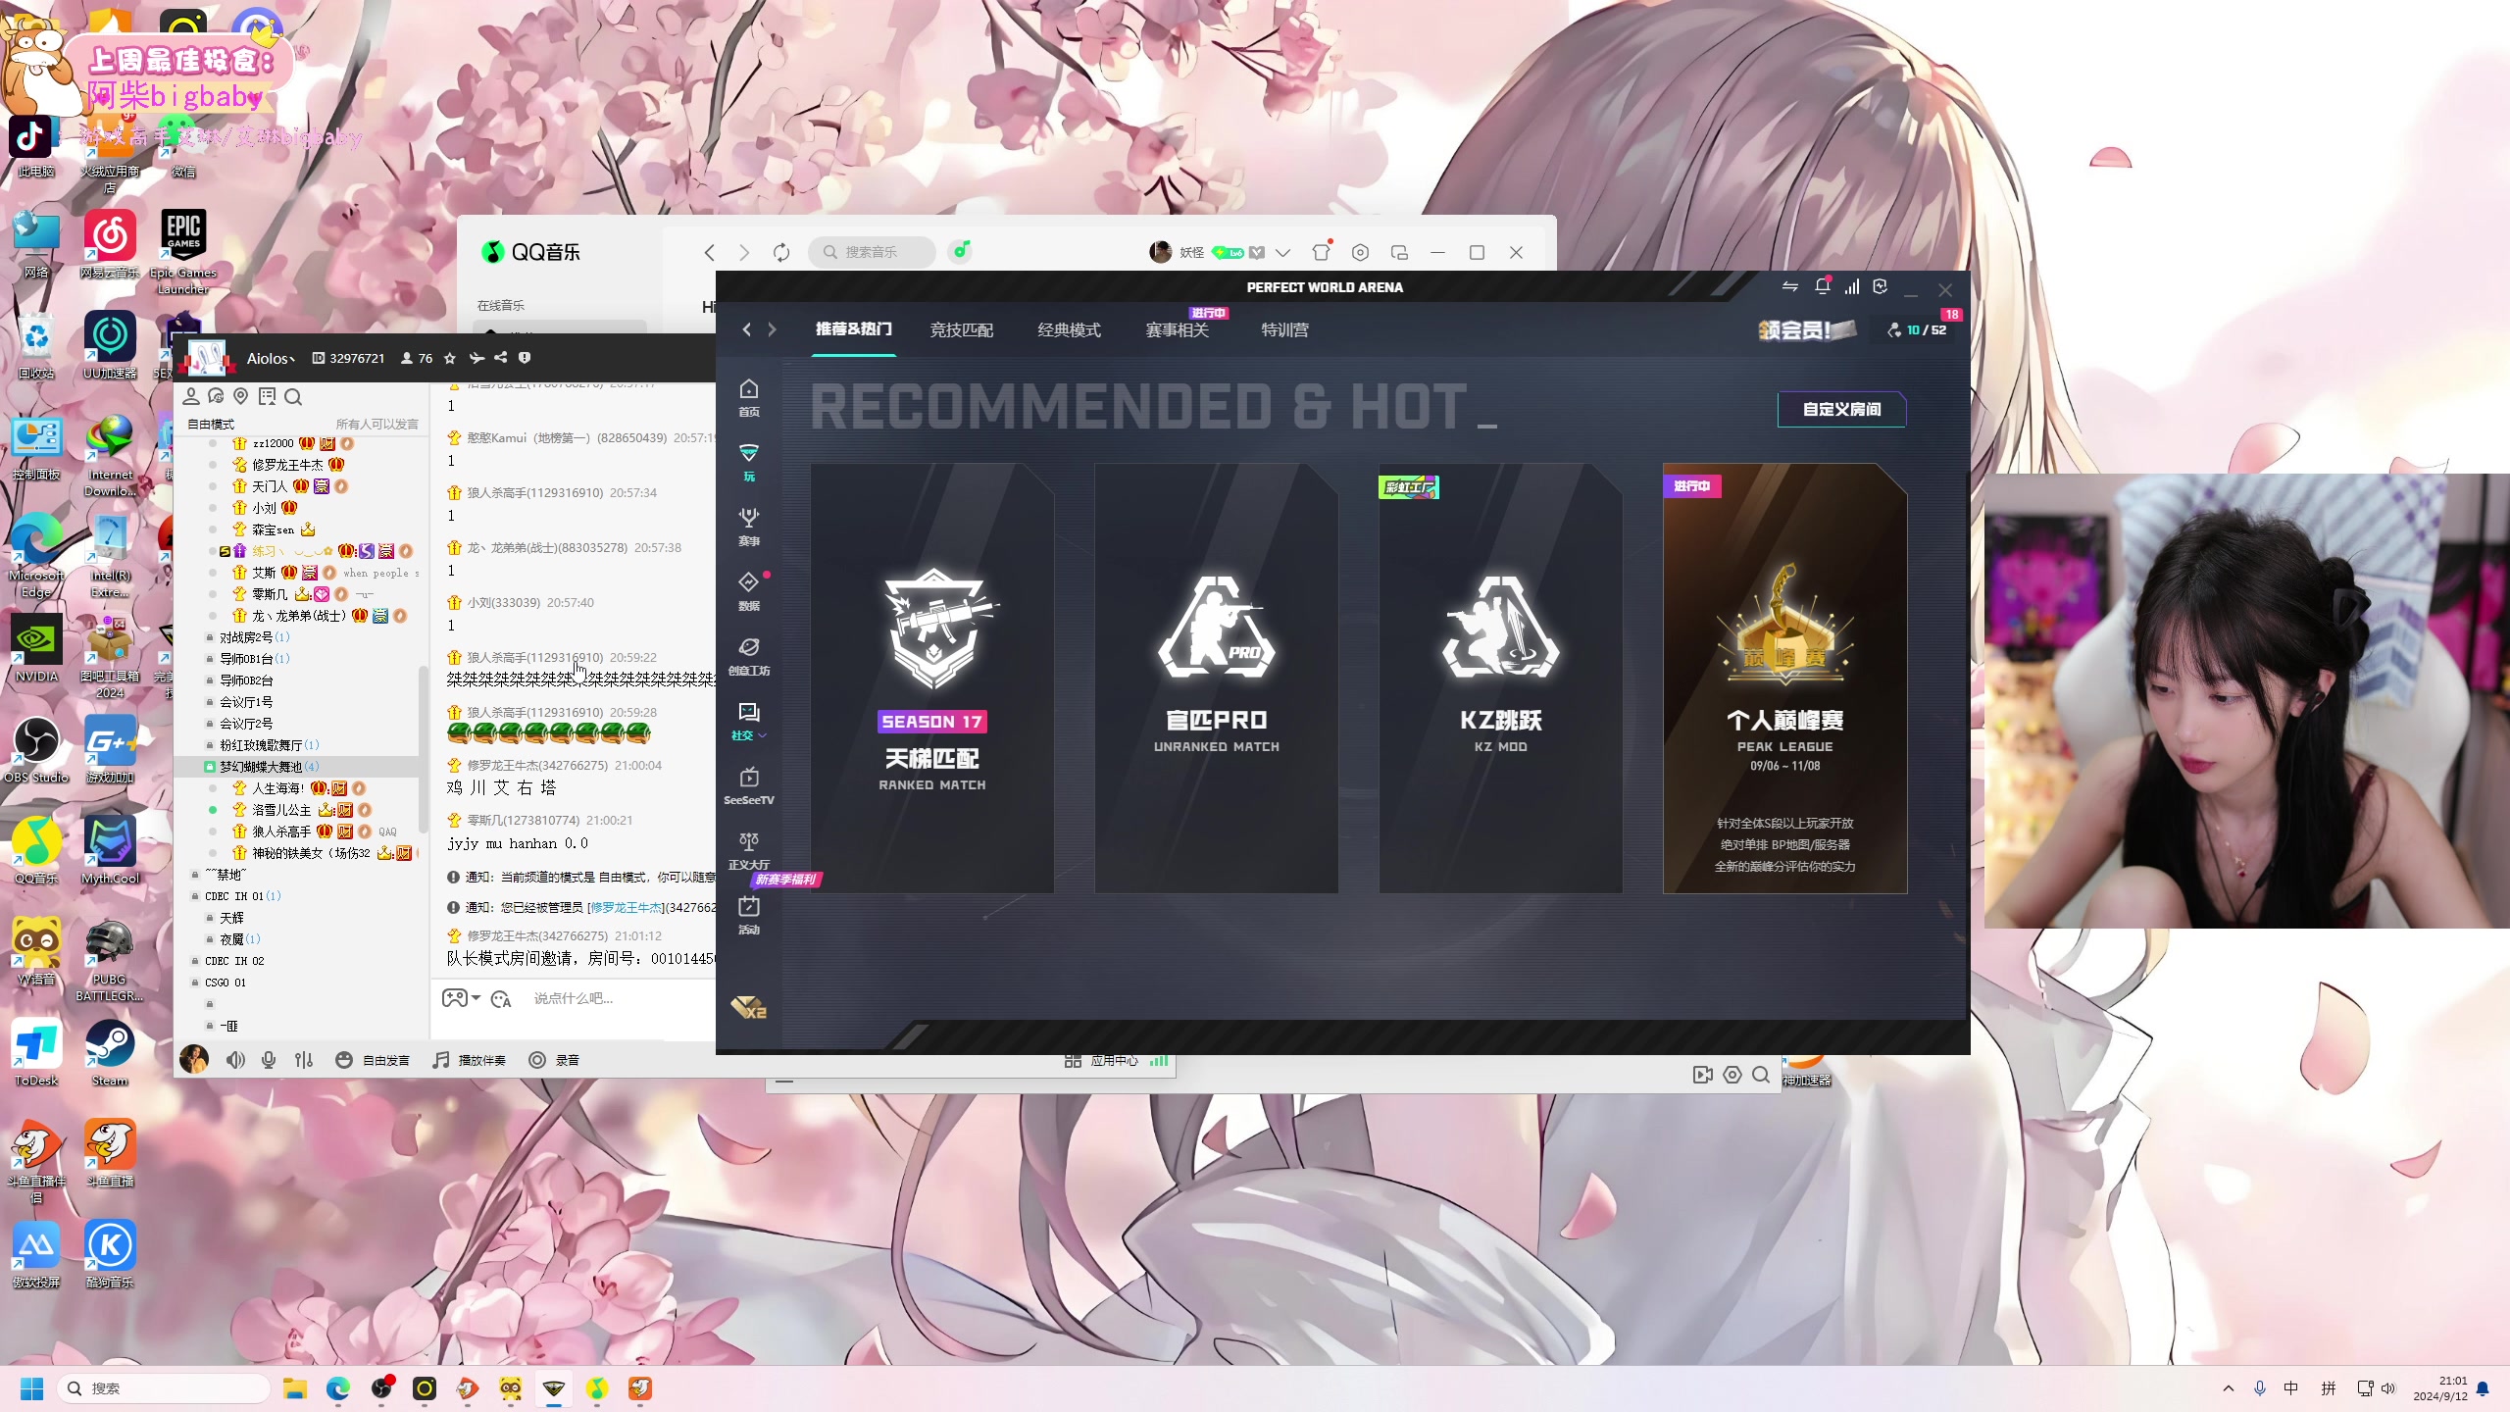The height and width of the screenshot is (1412, 2510).
Task: Expand the QQ音乐 user menu chevron
Action: (1282, 253)
